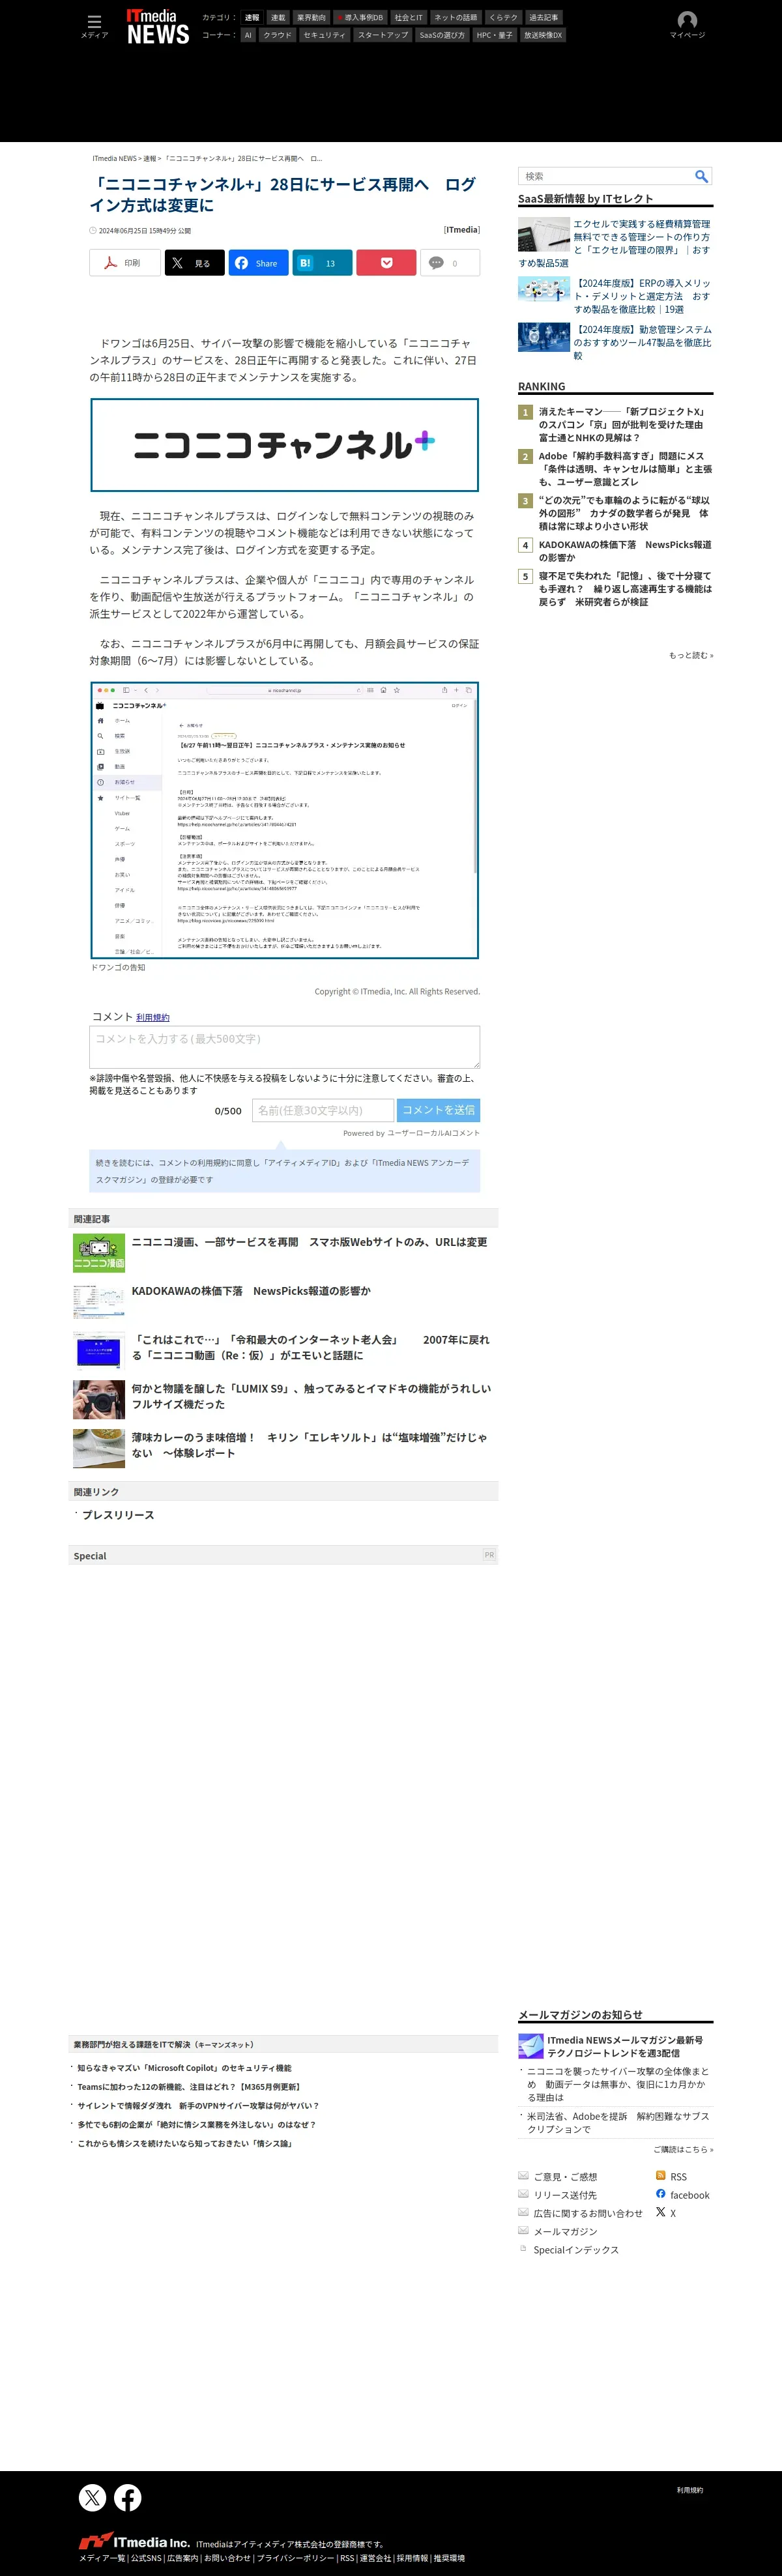Open 薄味カレー related article
Image resolution: width=782 pixels, height=2576 pixels.
[310, 1445]
